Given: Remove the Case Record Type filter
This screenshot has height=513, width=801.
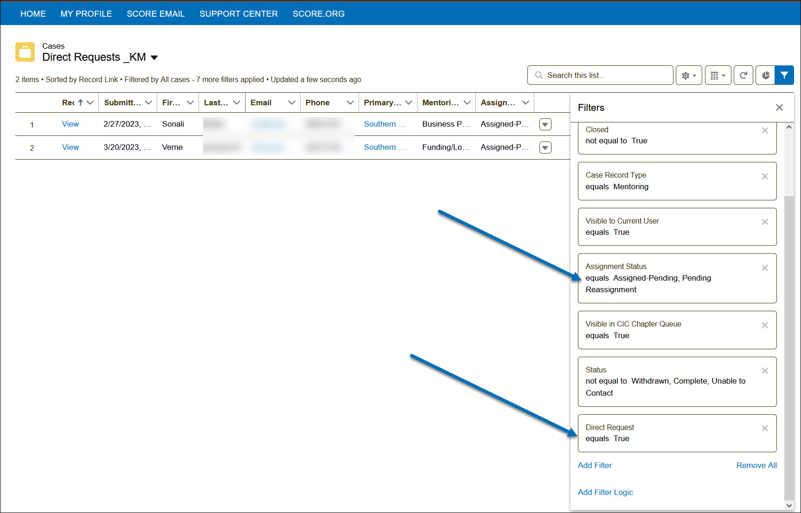Looking at the screenshot, I should coord(764,176).
